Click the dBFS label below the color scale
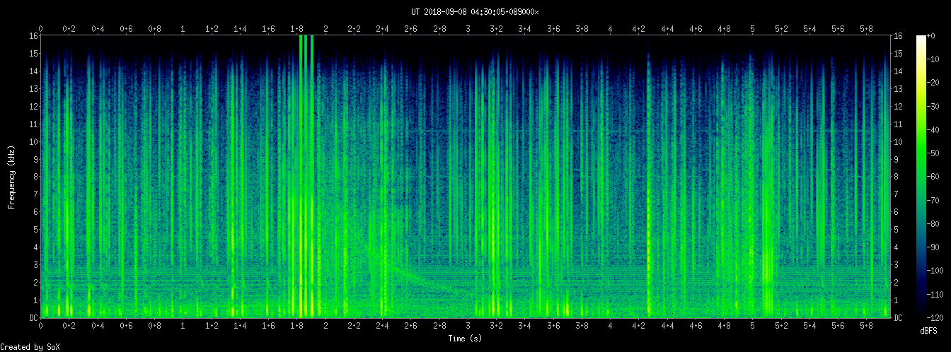Image resolution: width=951 pixels, height=352 pixels. point(929,331)
